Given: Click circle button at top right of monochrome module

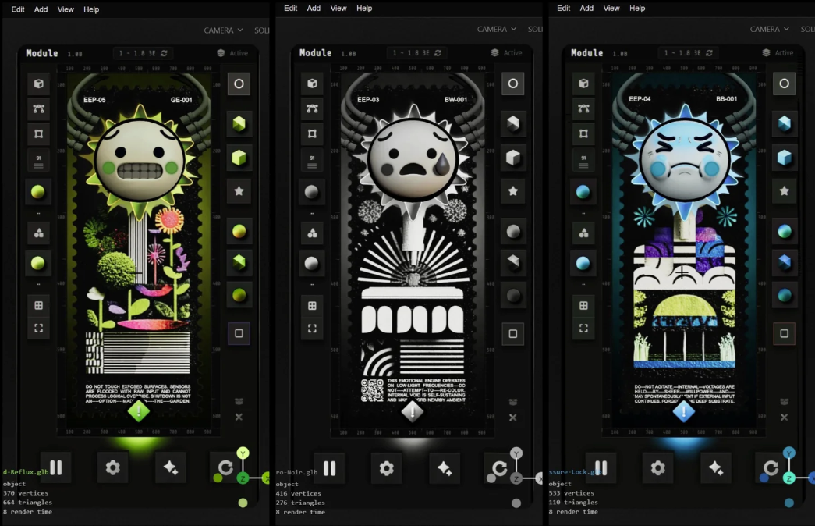Looking at the screenshot, I should click(513, 84).
